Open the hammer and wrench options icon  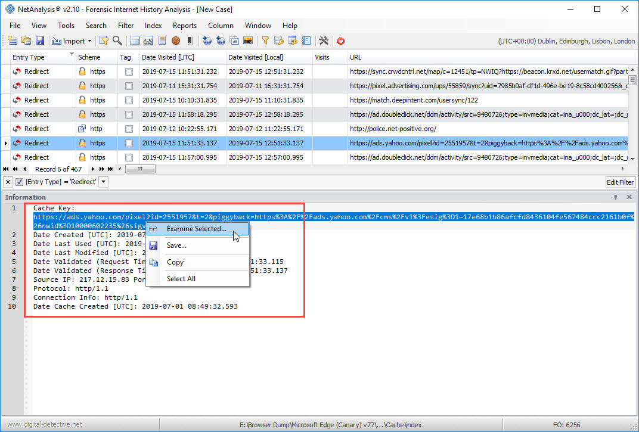pos(324,41)
